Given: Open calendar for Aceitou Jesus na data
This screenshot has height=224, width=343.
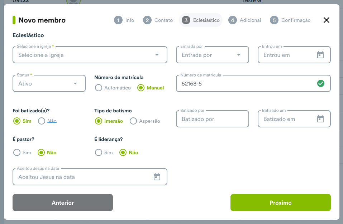Looking at the screenshot, I should 157,177.
